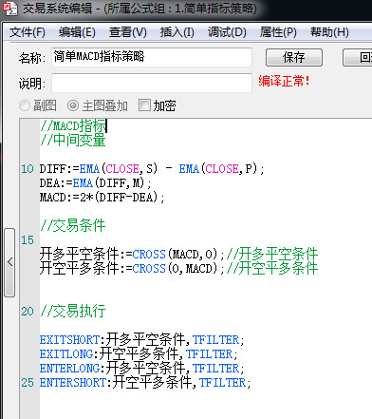This screenshot has width=372, height=419.
Task: Click the //MACD指标 comment line
Action: (x=74, y=125)
